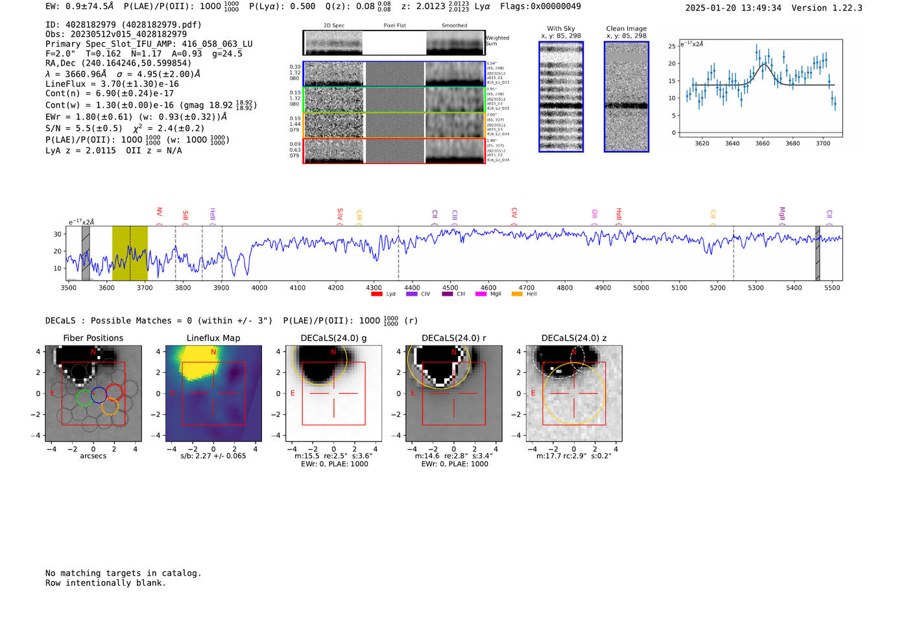Click the "s/b: 2.27 +/- 0.065" caption
The height and width of the screenshot is (618, 908).
(213, 456)
